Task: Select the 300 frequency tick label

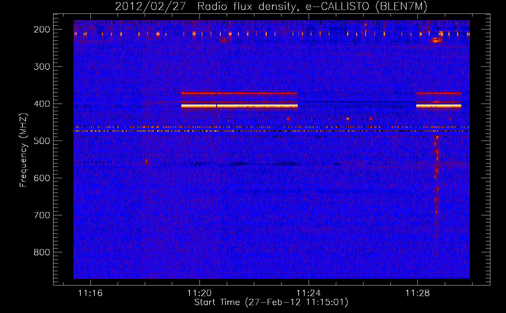Action: (42, 67)
